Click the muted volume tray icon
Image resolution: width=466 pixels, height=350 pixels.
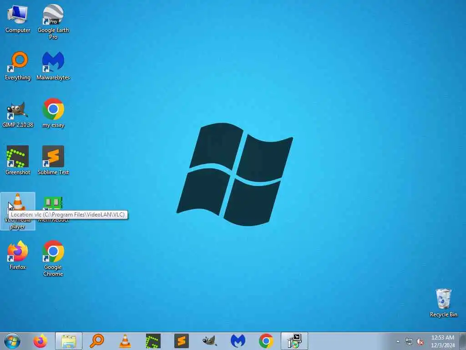click(x=420, y=342)
